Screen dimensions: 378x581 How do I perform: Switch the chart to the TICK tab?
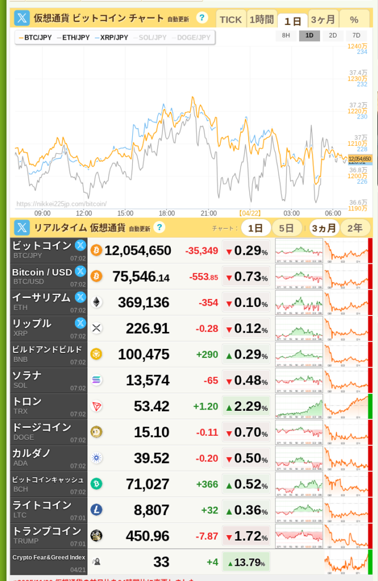[231, 19]
